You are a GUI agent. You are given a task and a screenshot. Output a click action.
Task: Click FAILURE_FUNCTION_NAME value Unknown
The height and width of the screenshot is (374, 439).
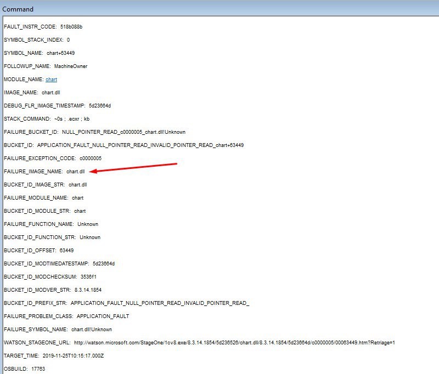coord(88,224)
